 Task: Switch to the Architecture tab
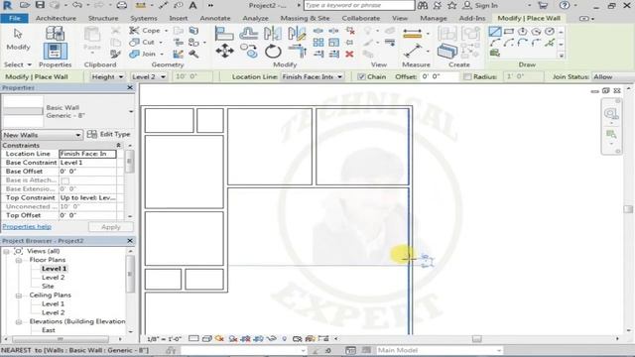[56, 18]
